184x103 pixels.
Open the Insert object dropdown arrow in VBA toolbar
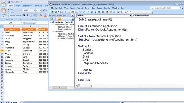pyautogui.click(x=58, y=12)
